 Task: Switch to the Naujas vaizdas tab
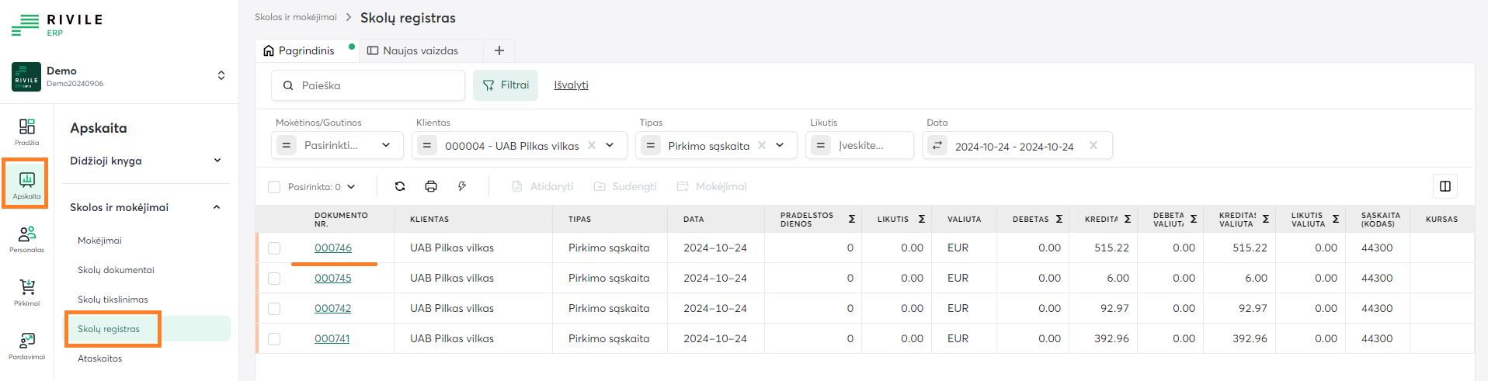[x=420, y=50]
